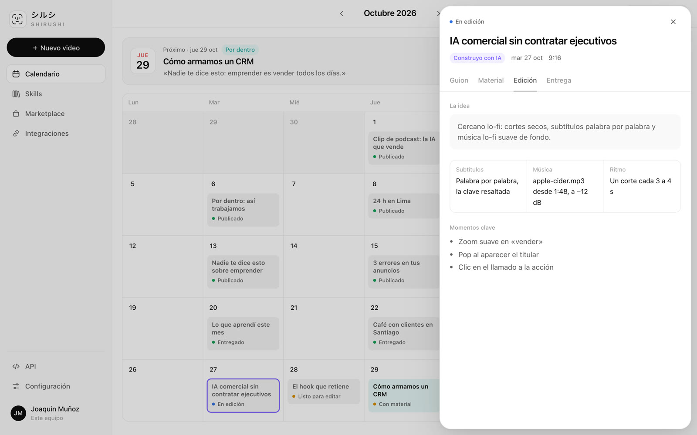
Task: Open Calendario in the sidebar
Action: click(x=56, y=74)
